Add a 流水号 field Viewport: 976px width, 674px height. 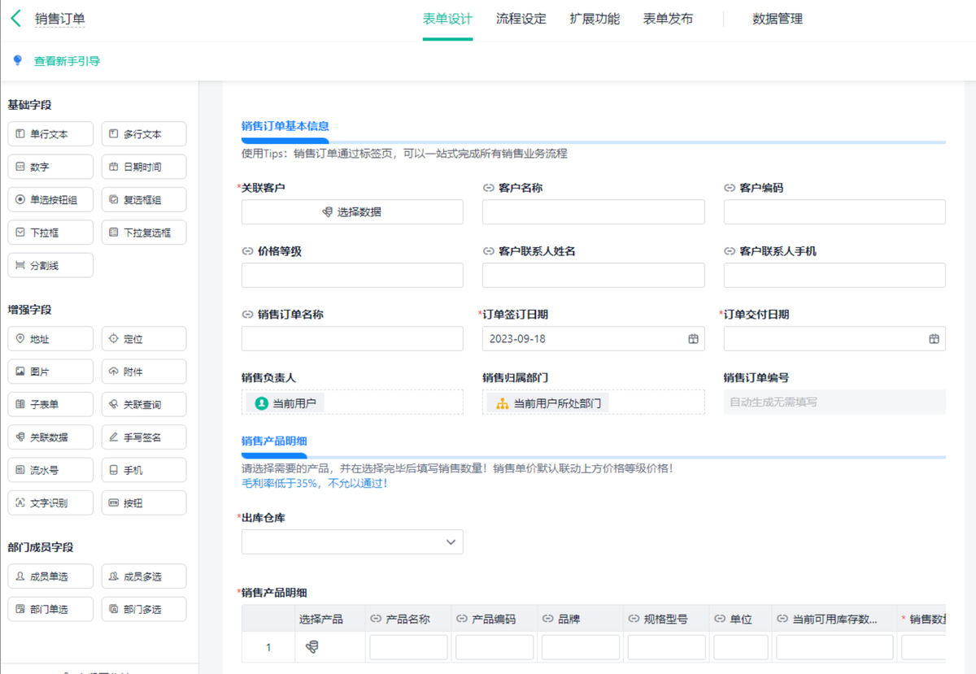click(50, 470)
